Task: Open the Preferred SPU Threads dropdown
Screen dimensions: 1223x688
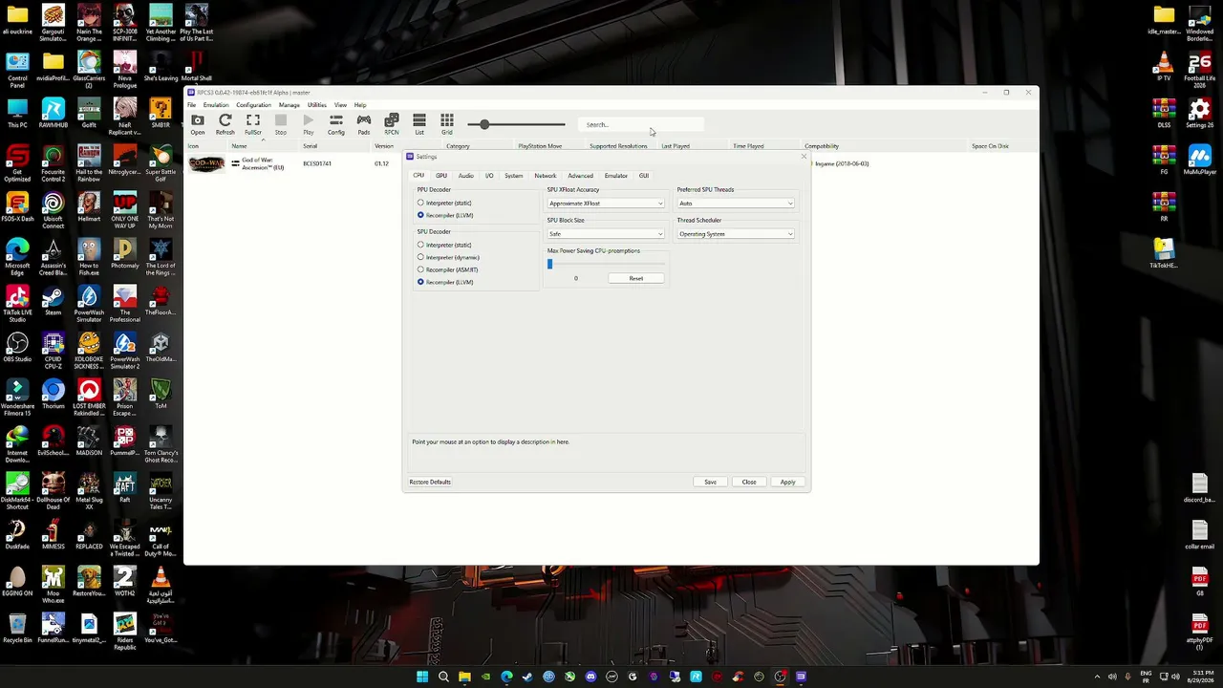Action: [736, 204]
